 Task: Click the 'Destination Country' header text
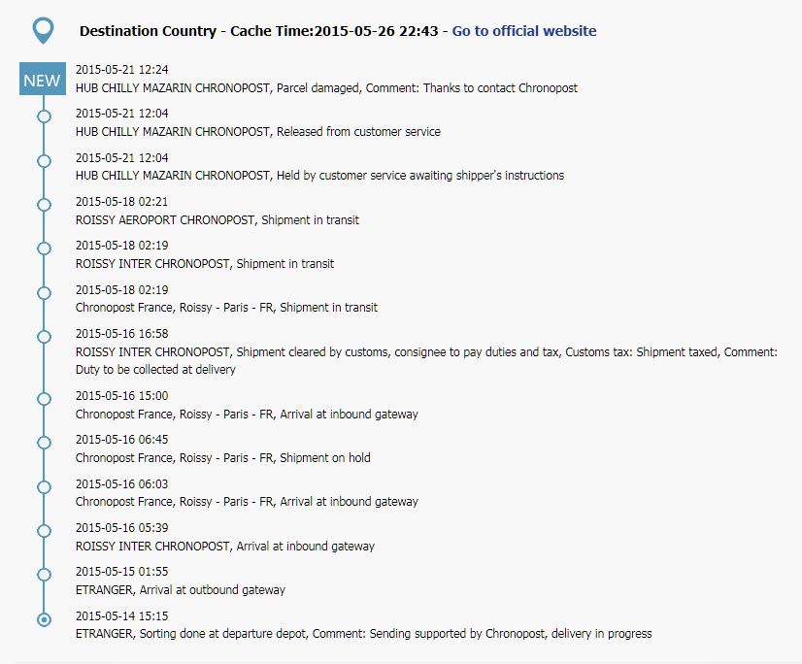click(148, 31)
